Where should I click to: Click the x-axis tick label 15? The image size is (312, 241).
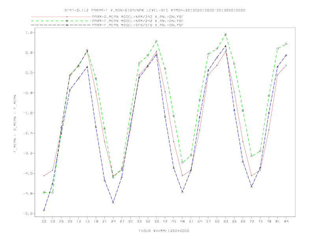coord(87,221)
